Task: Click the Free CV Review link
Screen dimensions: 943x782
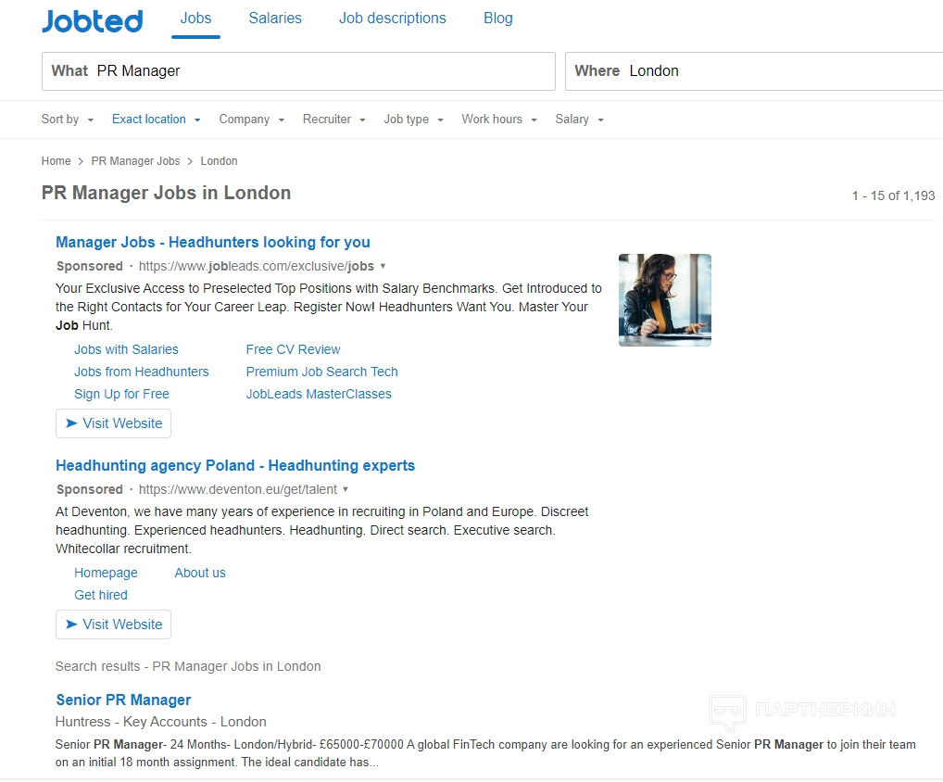Action: click(x=293, y=349)
